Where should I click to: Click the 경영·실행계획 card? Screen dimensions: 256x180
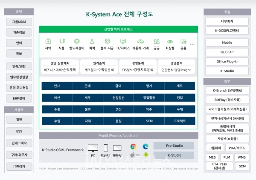60,67
